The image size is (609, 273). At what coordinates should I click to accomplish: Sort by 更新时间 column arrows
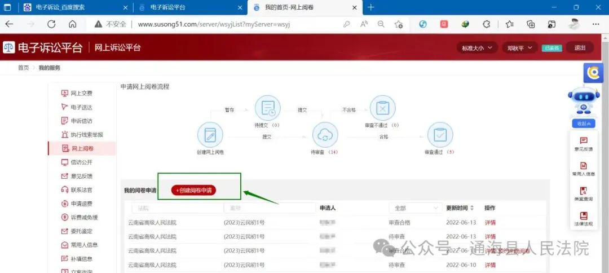[x=472, y=208]
